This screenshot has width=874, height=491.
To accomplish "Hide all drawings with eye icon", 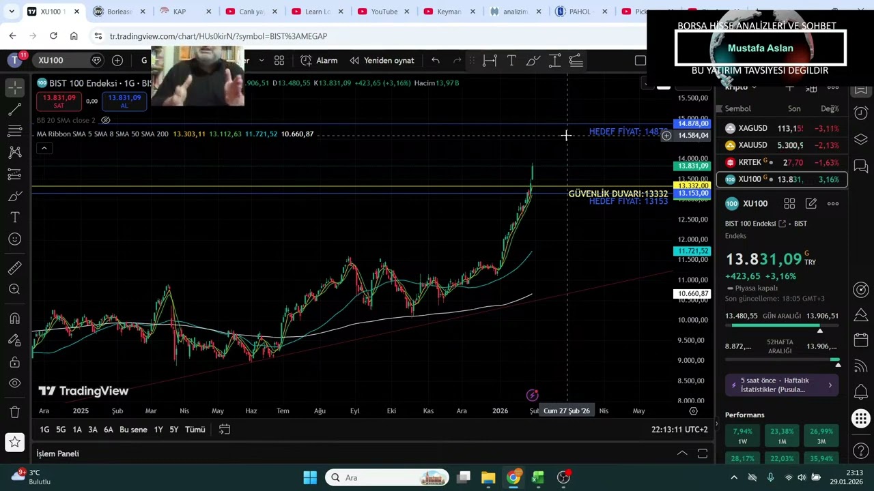I will 15,384.
